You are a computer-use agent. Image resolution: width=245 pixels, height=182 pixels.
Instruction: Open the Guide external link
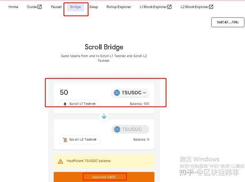[34, 7]
